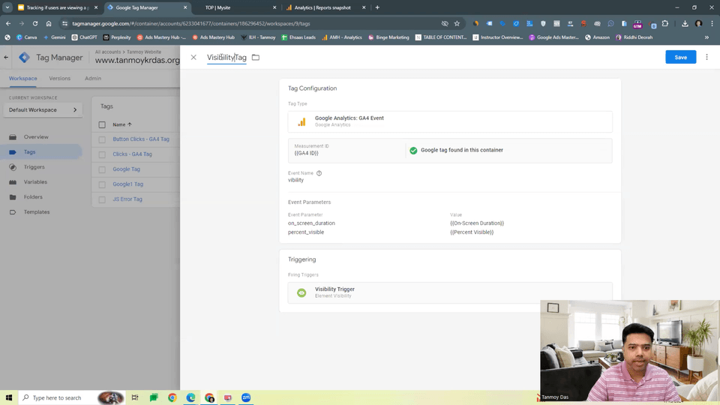720x405 pixels.
Task: Open the JS Error Tag link
Action: 127,199
